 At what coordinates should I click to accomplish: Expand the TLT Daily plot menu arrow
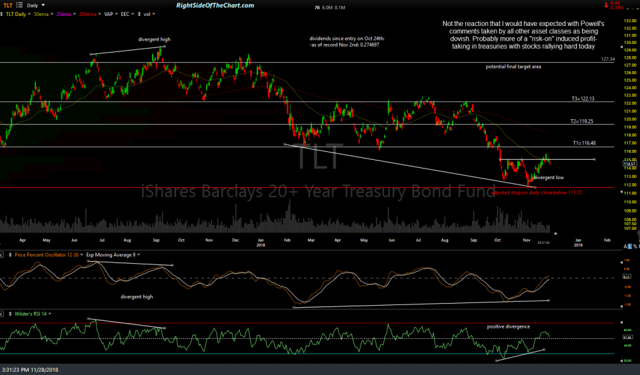click(x=29, y=14)
